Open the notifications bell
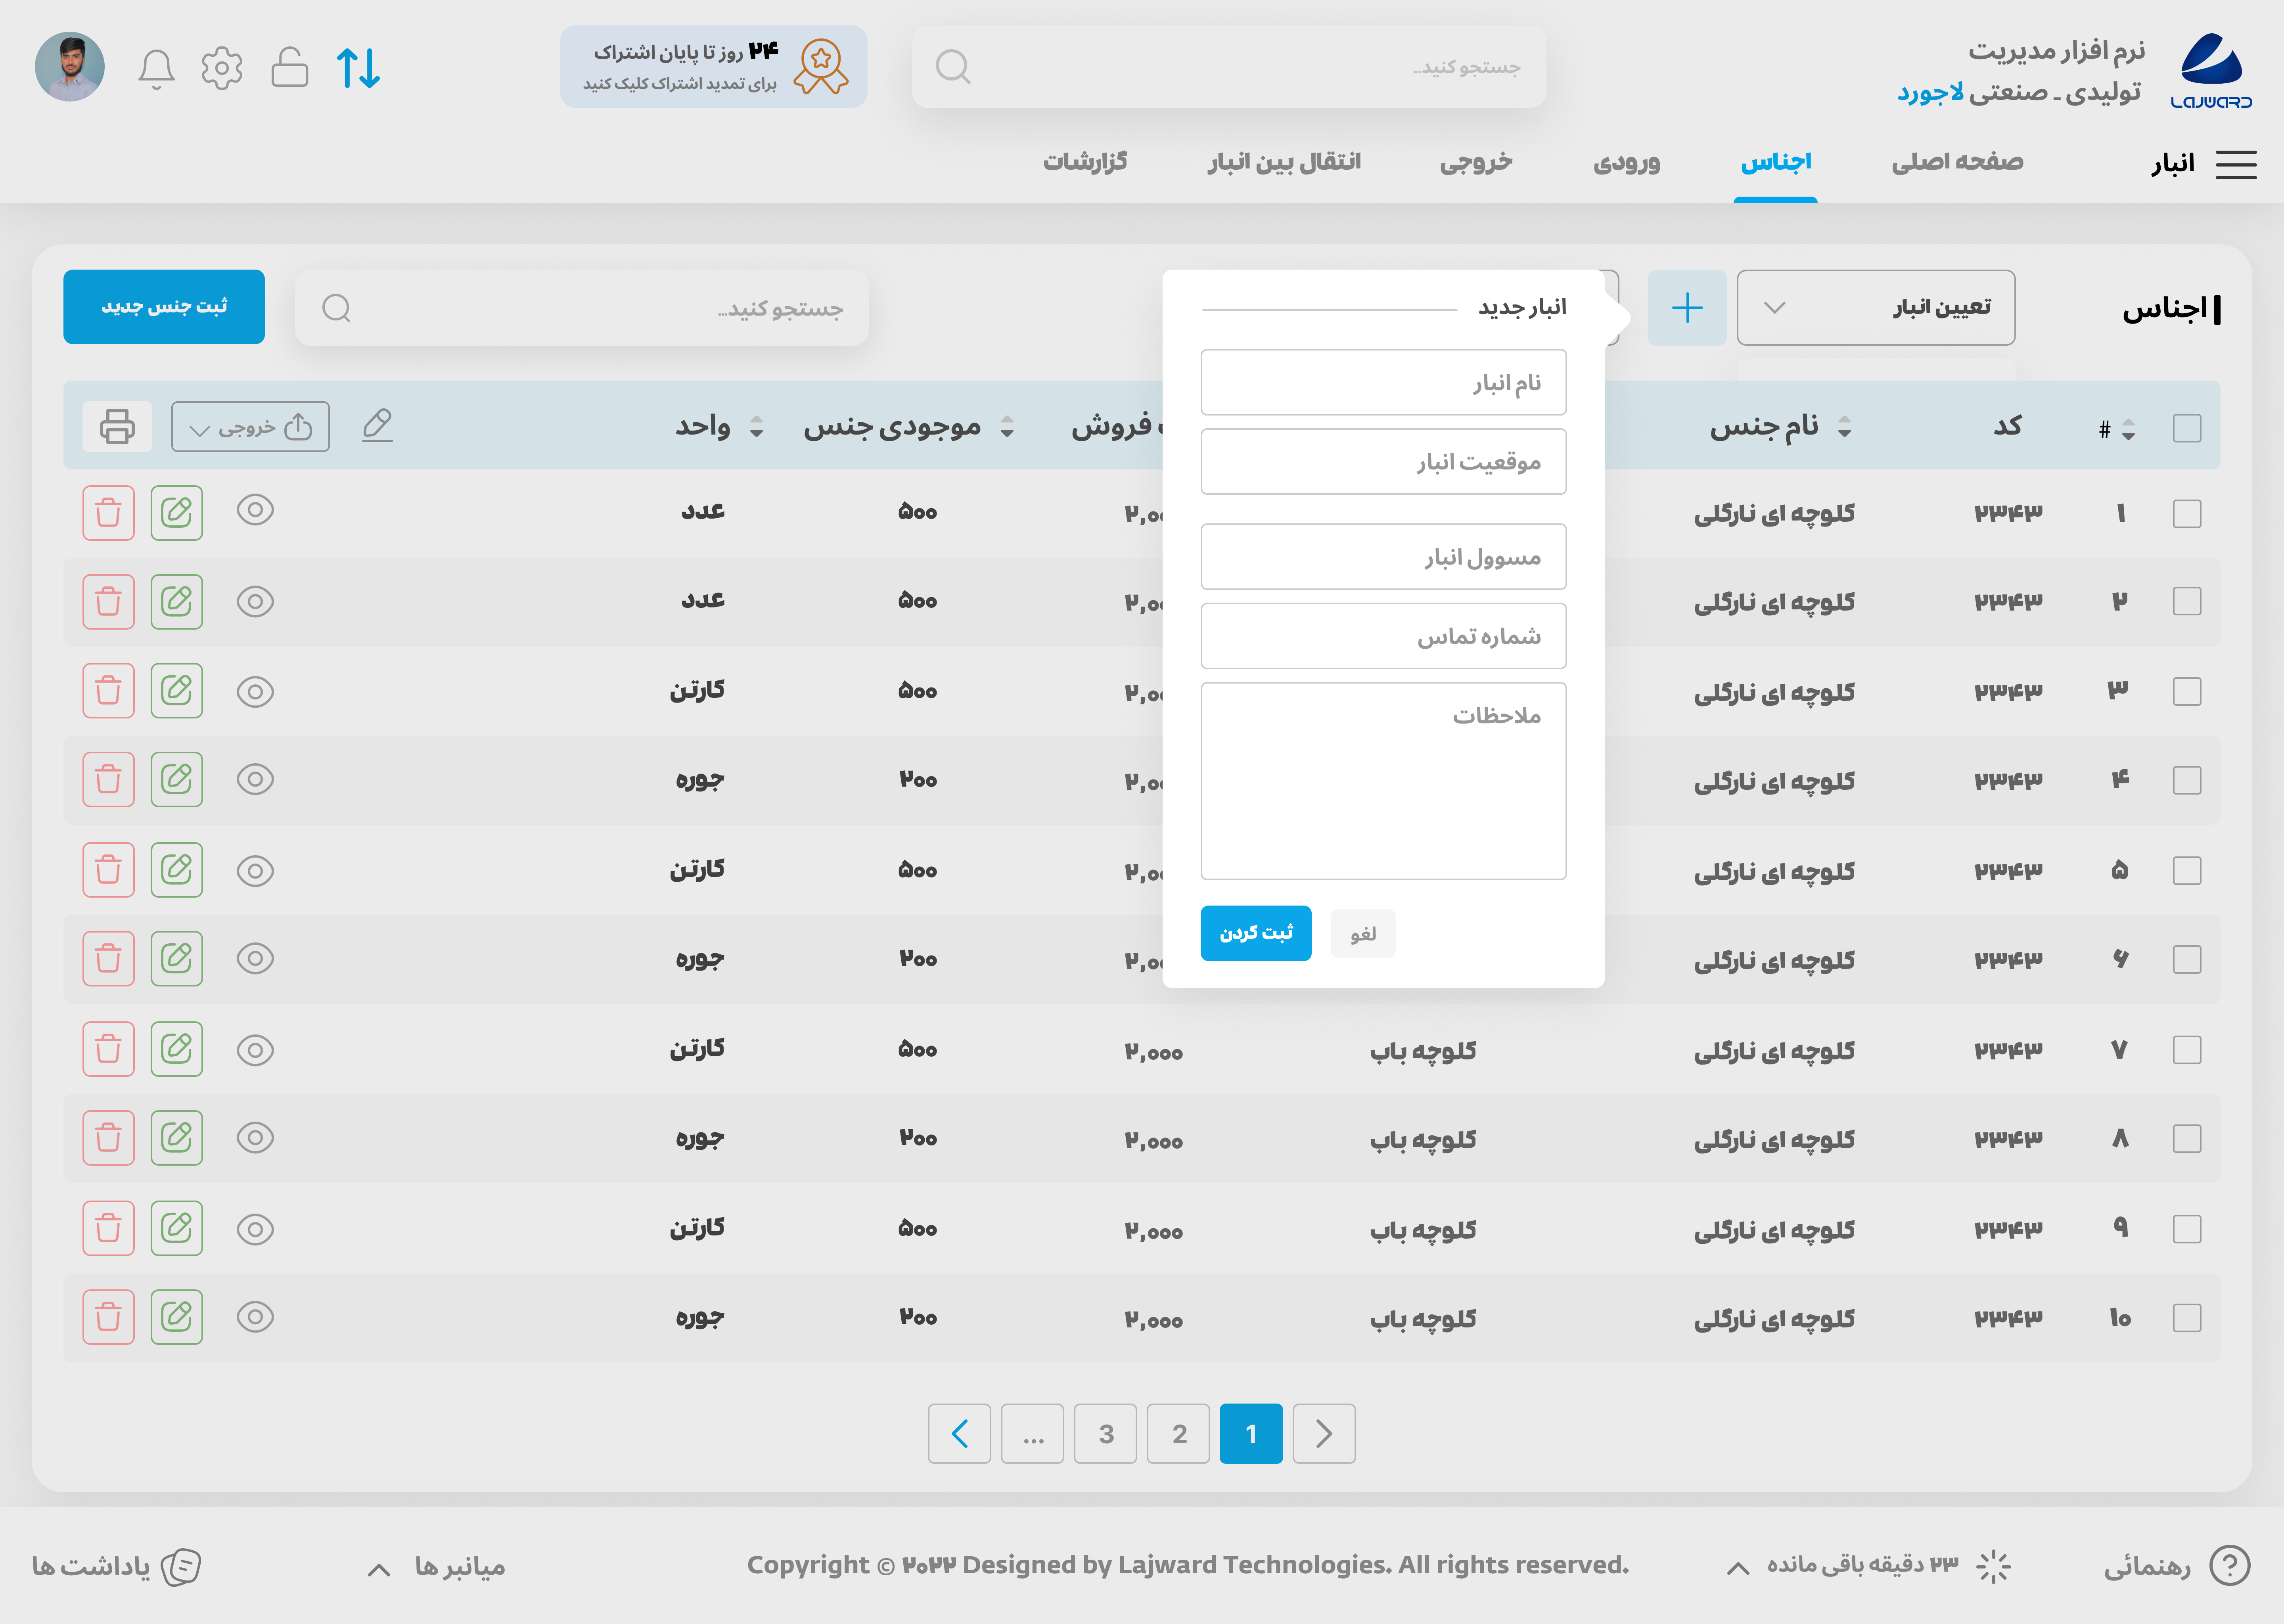Image resolution: width=2284 pixels, height=1624 pixels. pyautogui.click(x=157, y=68)
